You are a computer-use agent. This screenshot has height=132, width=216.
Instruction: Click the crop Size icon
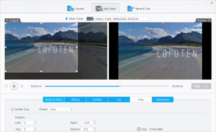coord(139,129)
